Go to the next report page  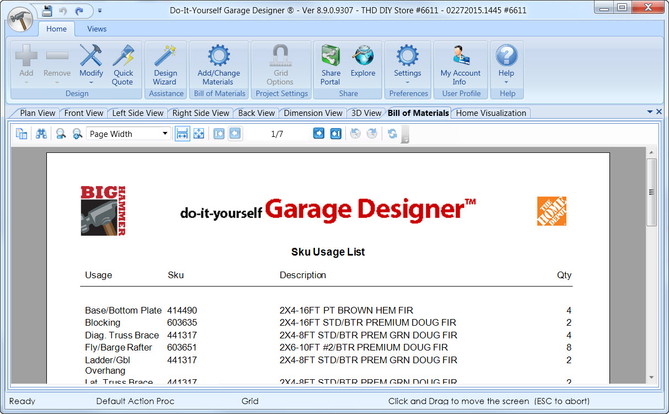[x=319, y=134]
